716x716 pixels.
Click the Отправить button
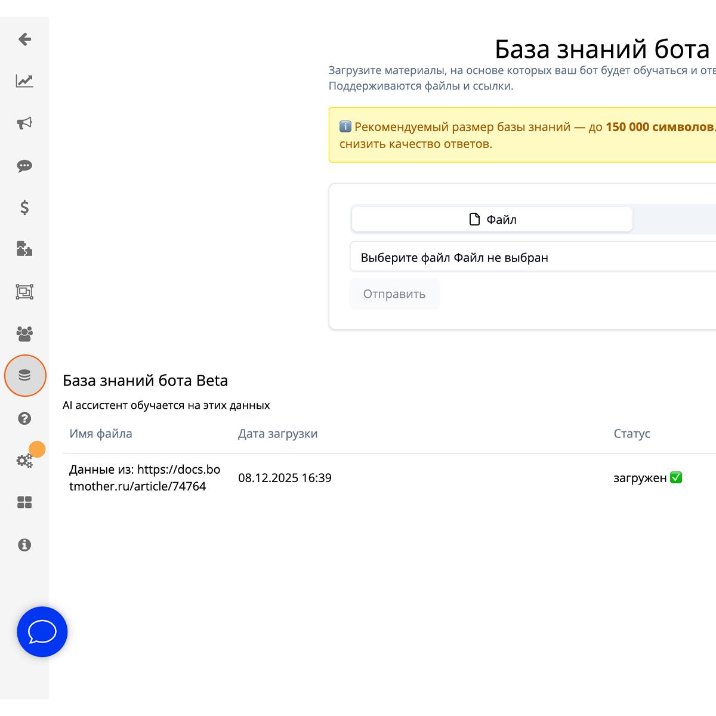(x=394, y=294)
